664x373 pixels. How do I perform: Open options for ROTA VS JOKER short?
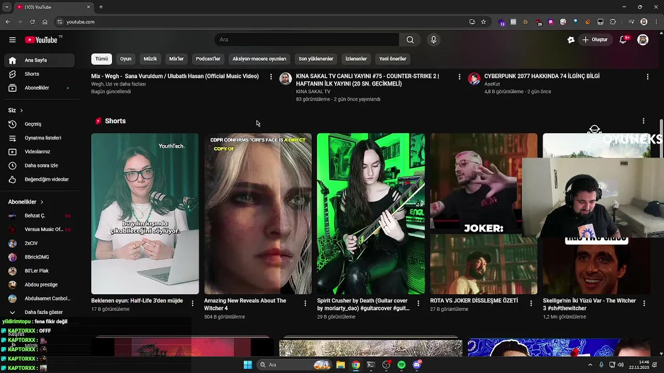531,303
